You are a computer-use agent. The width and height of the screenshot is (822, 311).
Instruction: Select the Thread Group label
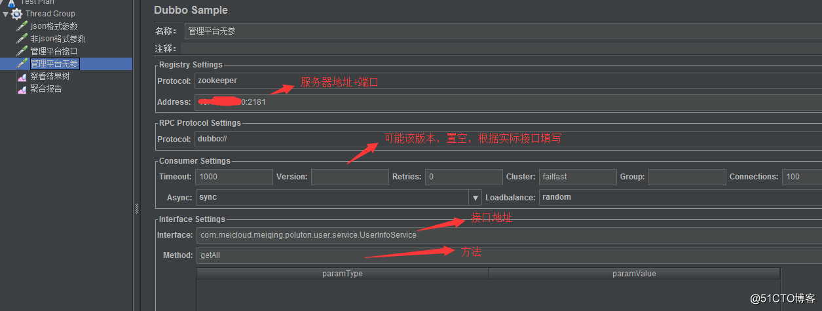50,14
